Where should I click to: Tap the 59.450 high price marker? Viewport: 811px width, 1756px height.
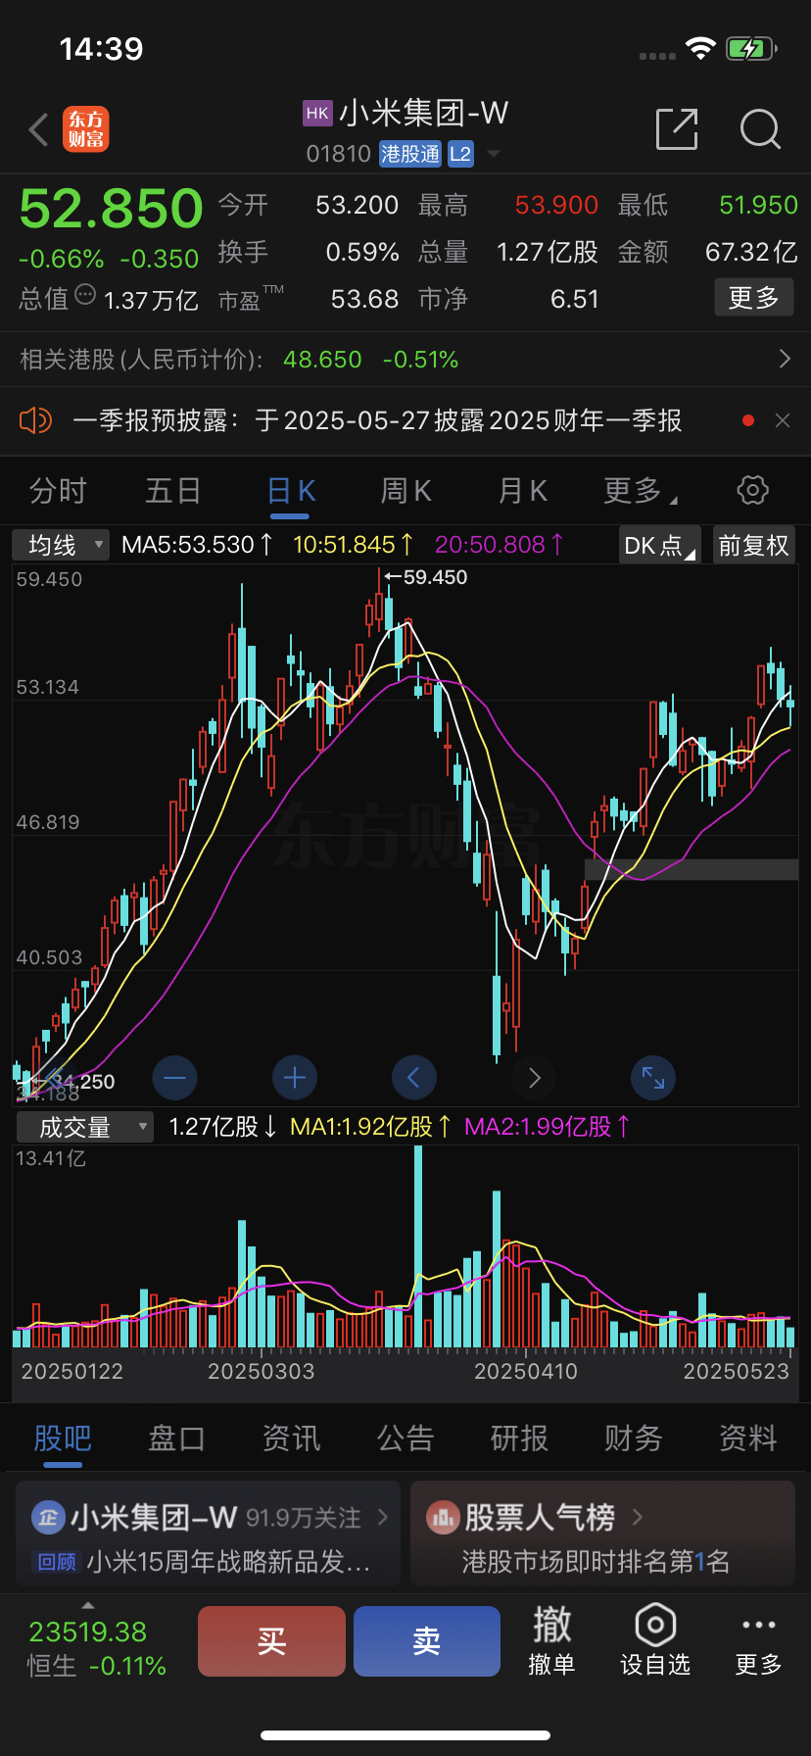(427, 577)
